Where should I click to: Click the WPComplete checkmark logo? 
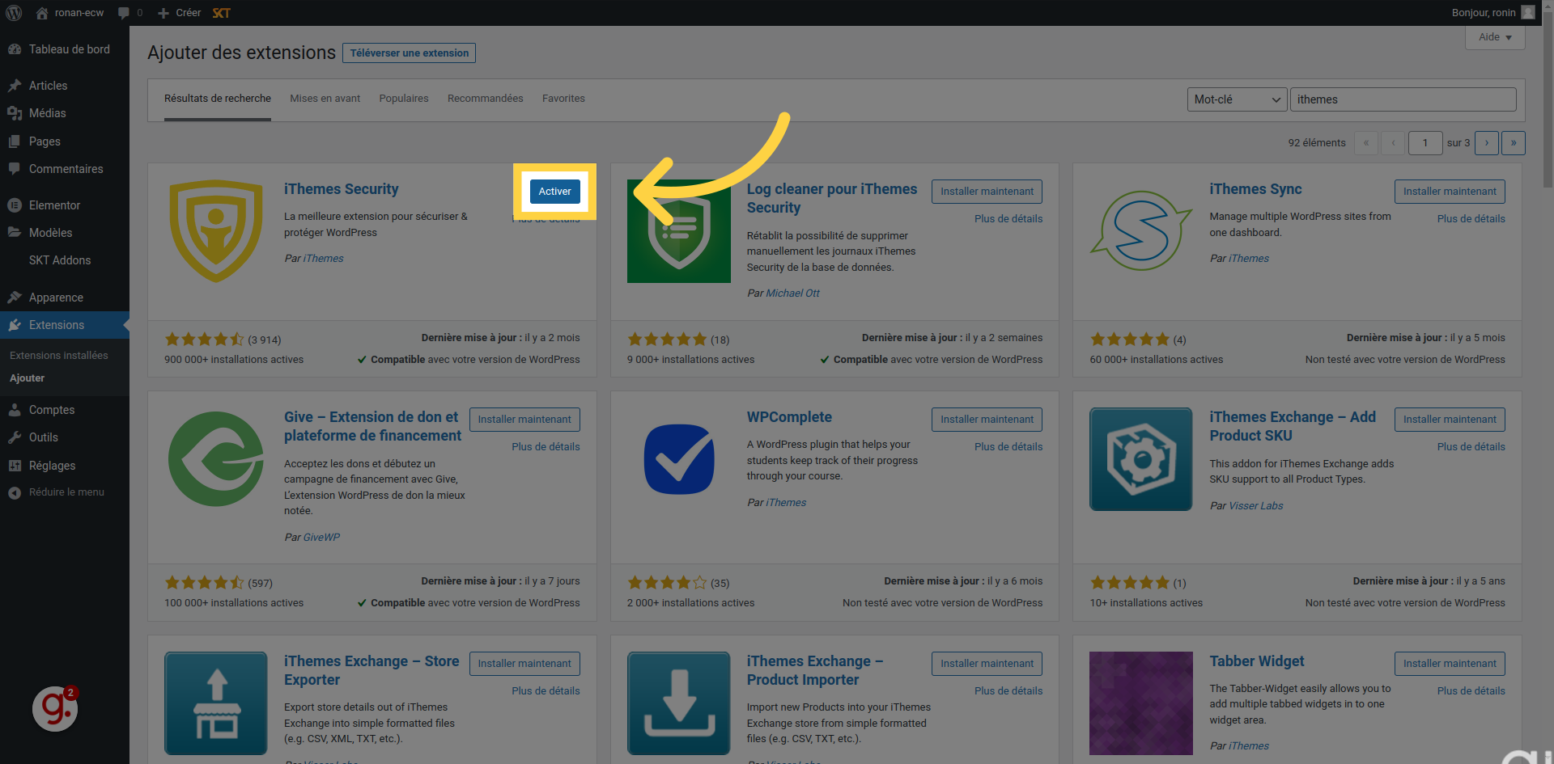coord(678,459)
